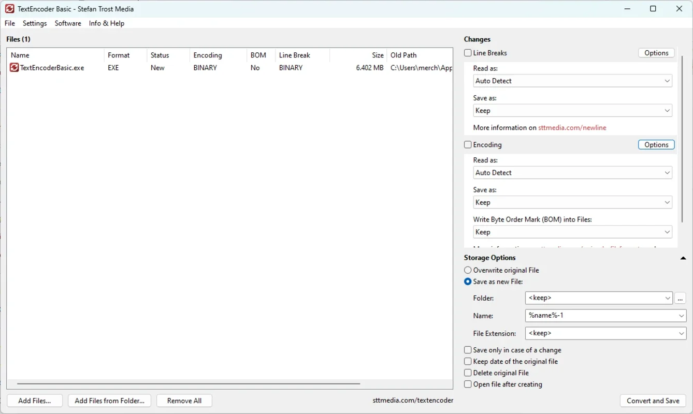Sort by the Size column header
The width and height of the screenshot is (693, 414).
[358, 55]
